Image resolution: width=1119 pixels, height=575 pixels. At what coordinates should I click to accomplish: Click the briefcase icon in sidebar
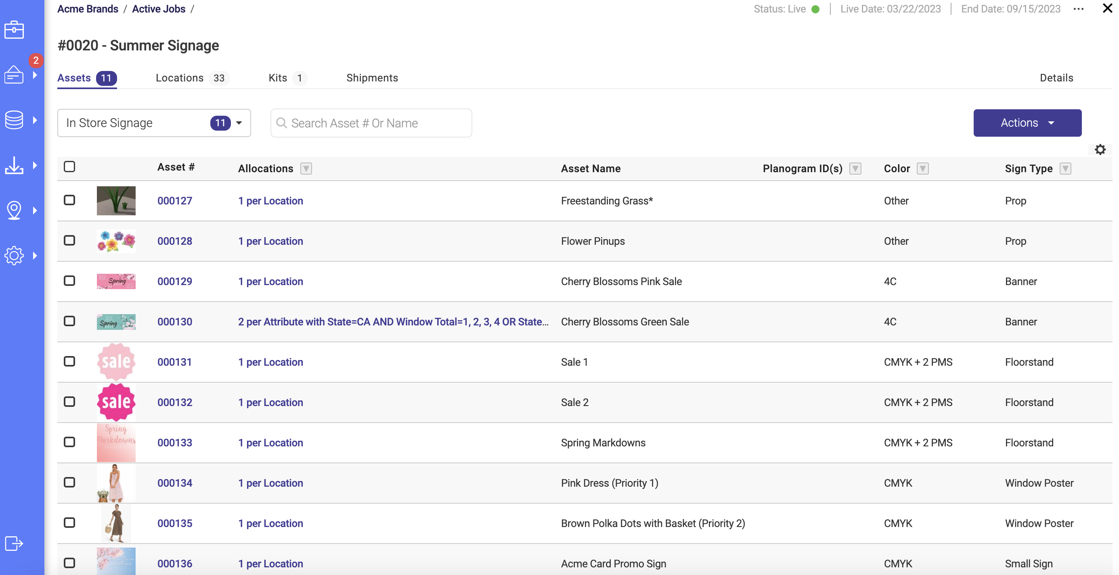[x=14, y=30]
